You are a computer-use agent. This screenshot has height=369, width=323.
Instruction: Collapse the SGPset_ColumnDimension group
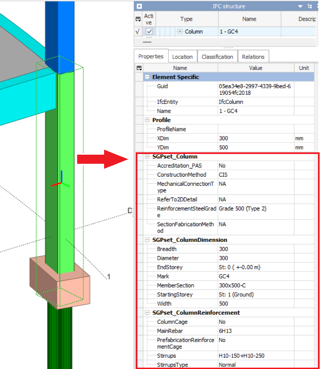(147, 240)
